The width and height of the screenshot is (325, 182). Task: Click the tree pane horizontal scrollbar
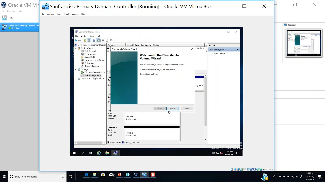click(x=89, y=143)
